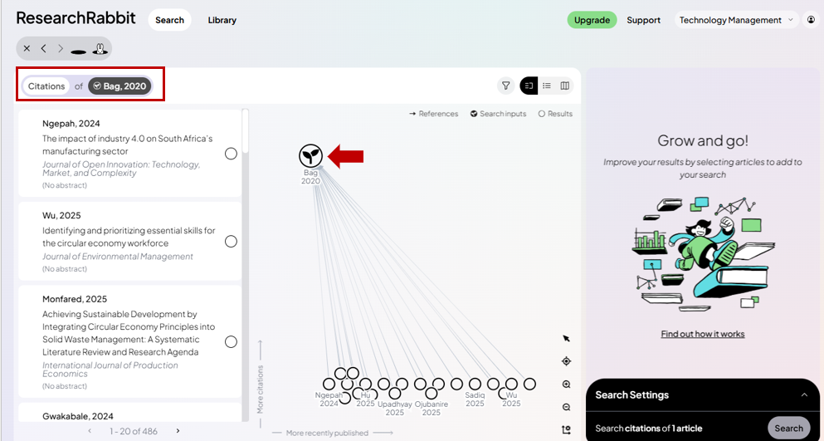
Task: Select the pointer cursor tool on graph
Action: click(566, 338)
